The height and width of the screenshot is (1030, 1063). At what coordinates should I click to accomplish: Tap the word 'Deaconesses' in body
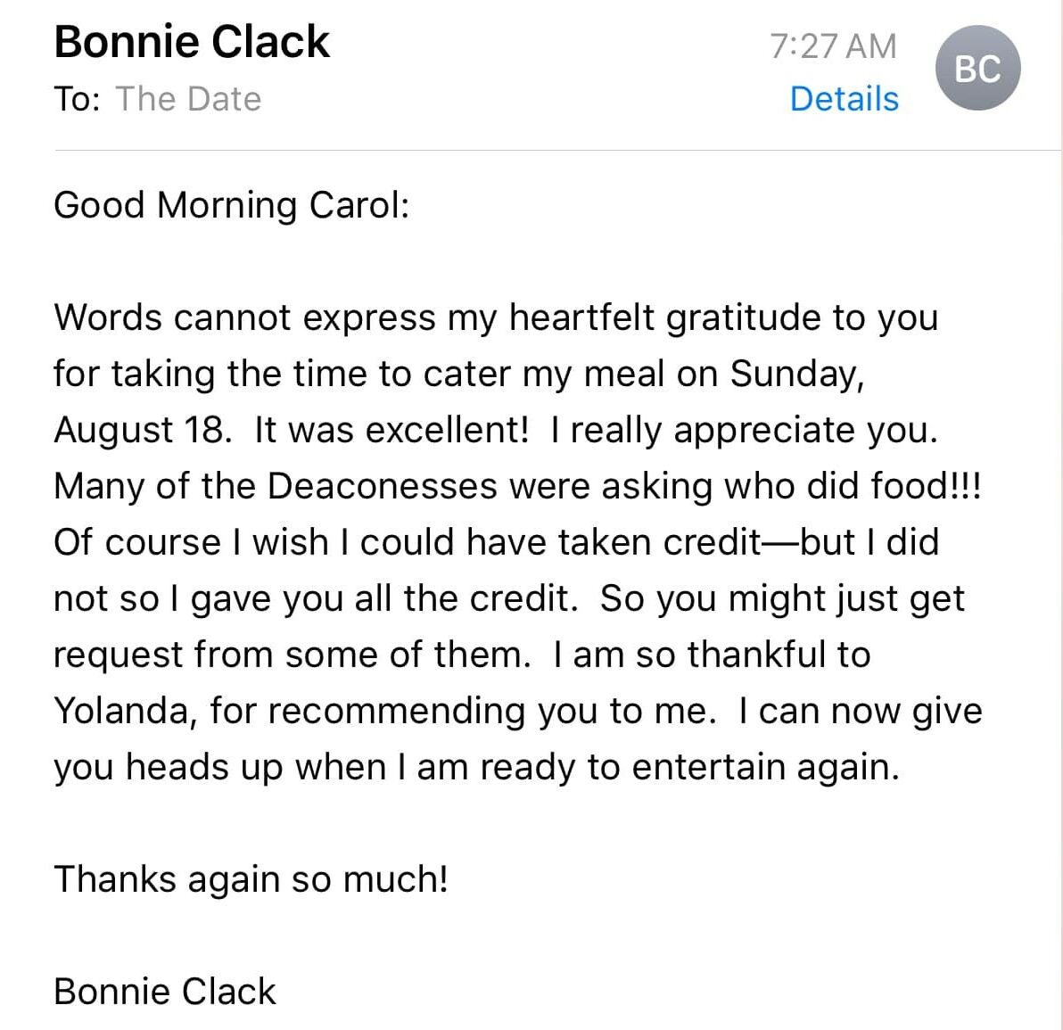(x=383, y=486)
